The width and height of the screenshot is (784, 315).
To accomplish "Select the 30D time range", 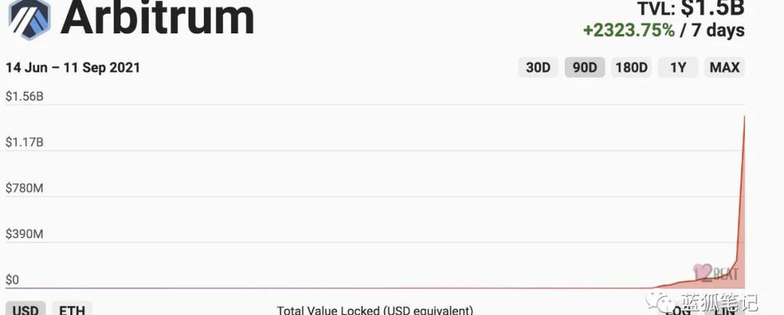I will pos(538,67).
